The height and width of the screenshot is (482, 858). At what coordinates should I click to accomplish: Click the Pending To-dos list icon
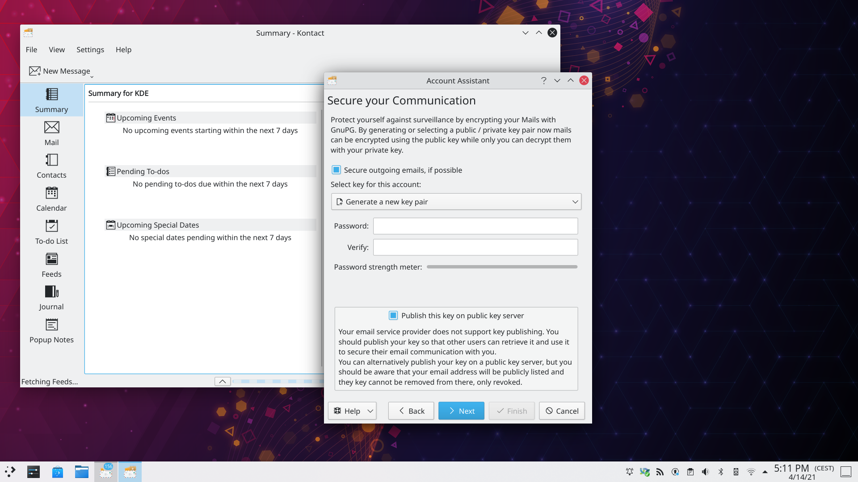tap(110, 171)
